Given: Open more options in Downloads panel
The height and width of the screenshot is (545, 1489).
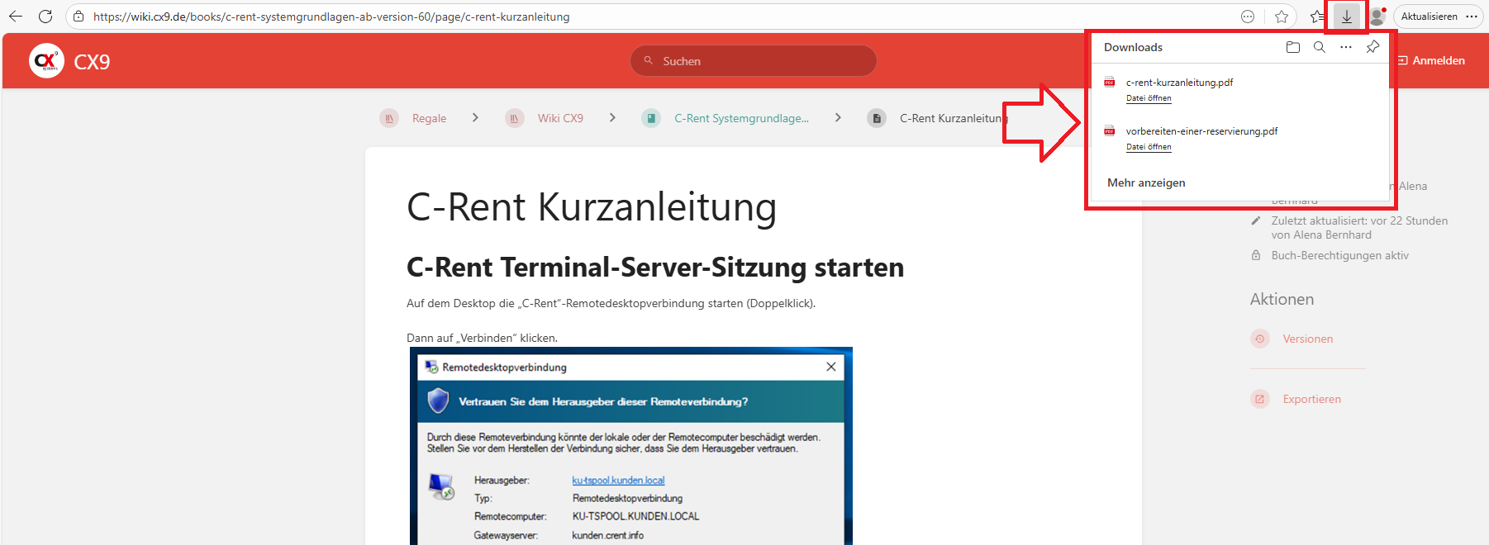Looking at the screenshot, I should [x=1346, y=47].
